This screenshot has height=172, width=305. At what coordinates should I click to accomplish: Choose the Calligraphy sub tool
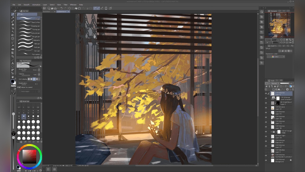pos(29,40)
